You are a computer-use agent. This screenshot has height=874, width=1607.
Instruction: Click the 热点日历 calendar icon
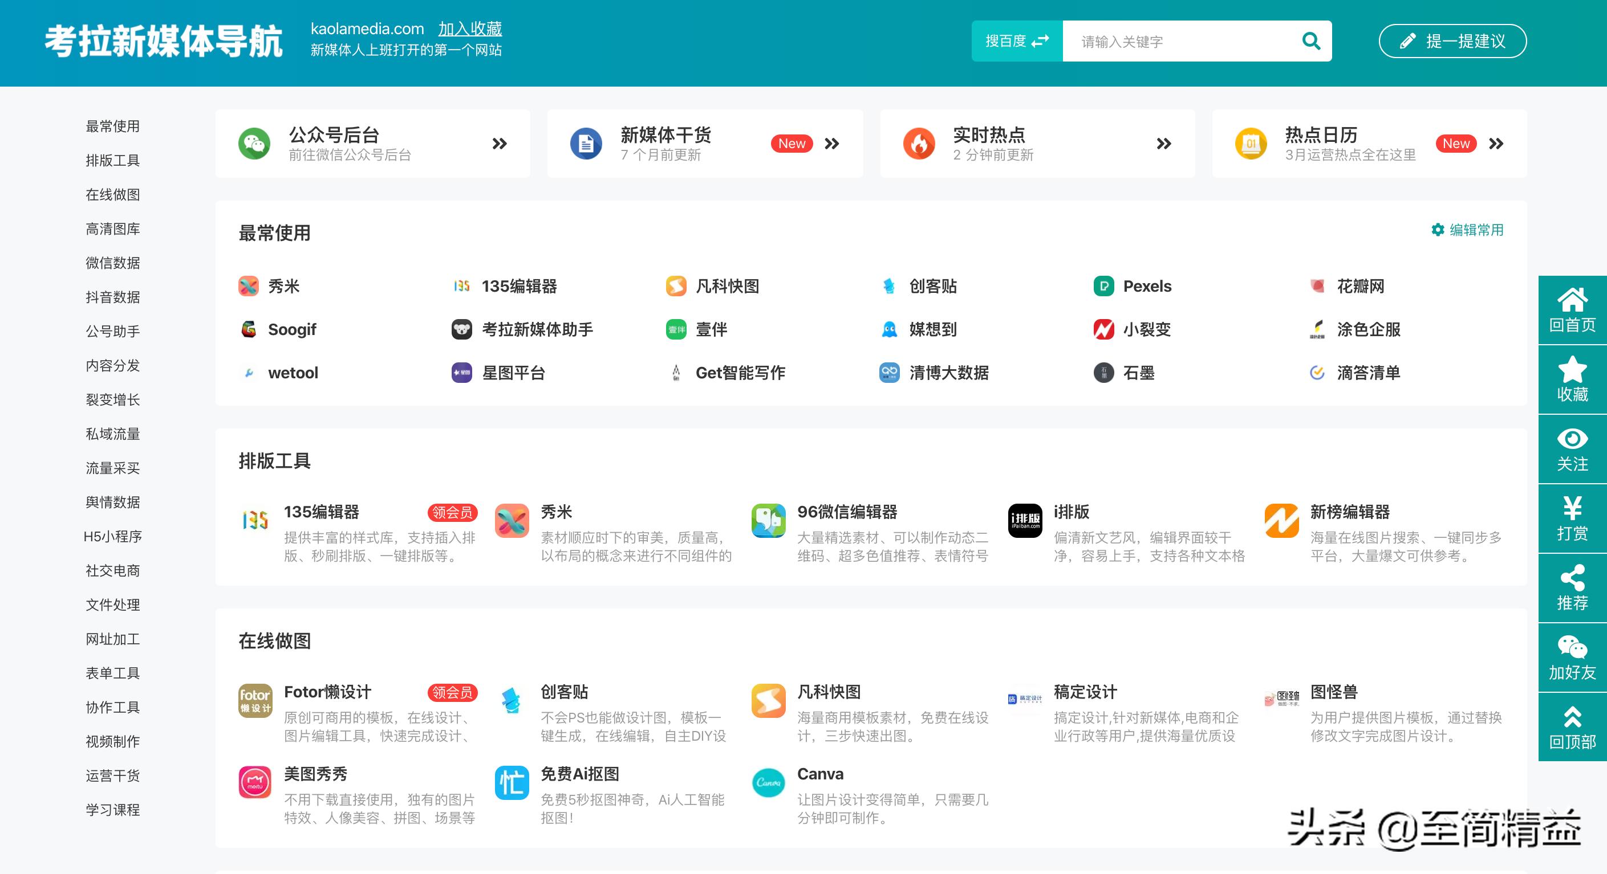pos(1250,144)
